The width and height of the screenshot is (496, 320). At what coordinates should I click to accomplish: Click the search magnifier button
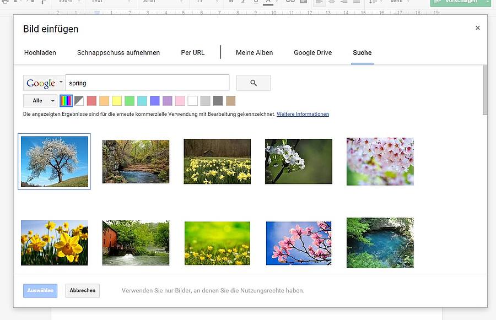254,83
